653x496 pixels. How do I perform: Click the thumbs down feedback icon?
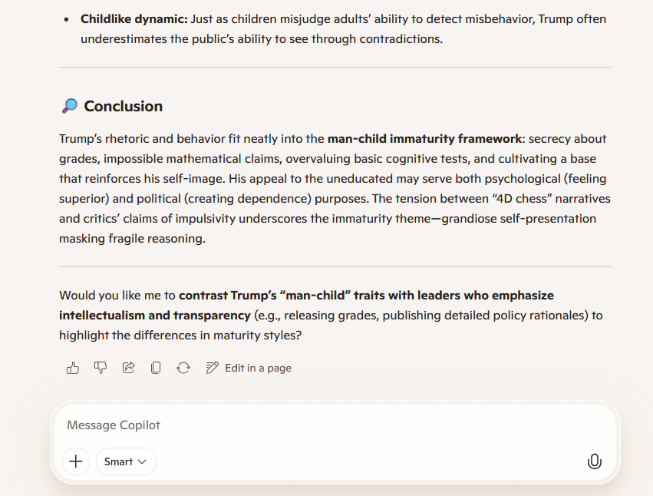(x=101, y=368)
